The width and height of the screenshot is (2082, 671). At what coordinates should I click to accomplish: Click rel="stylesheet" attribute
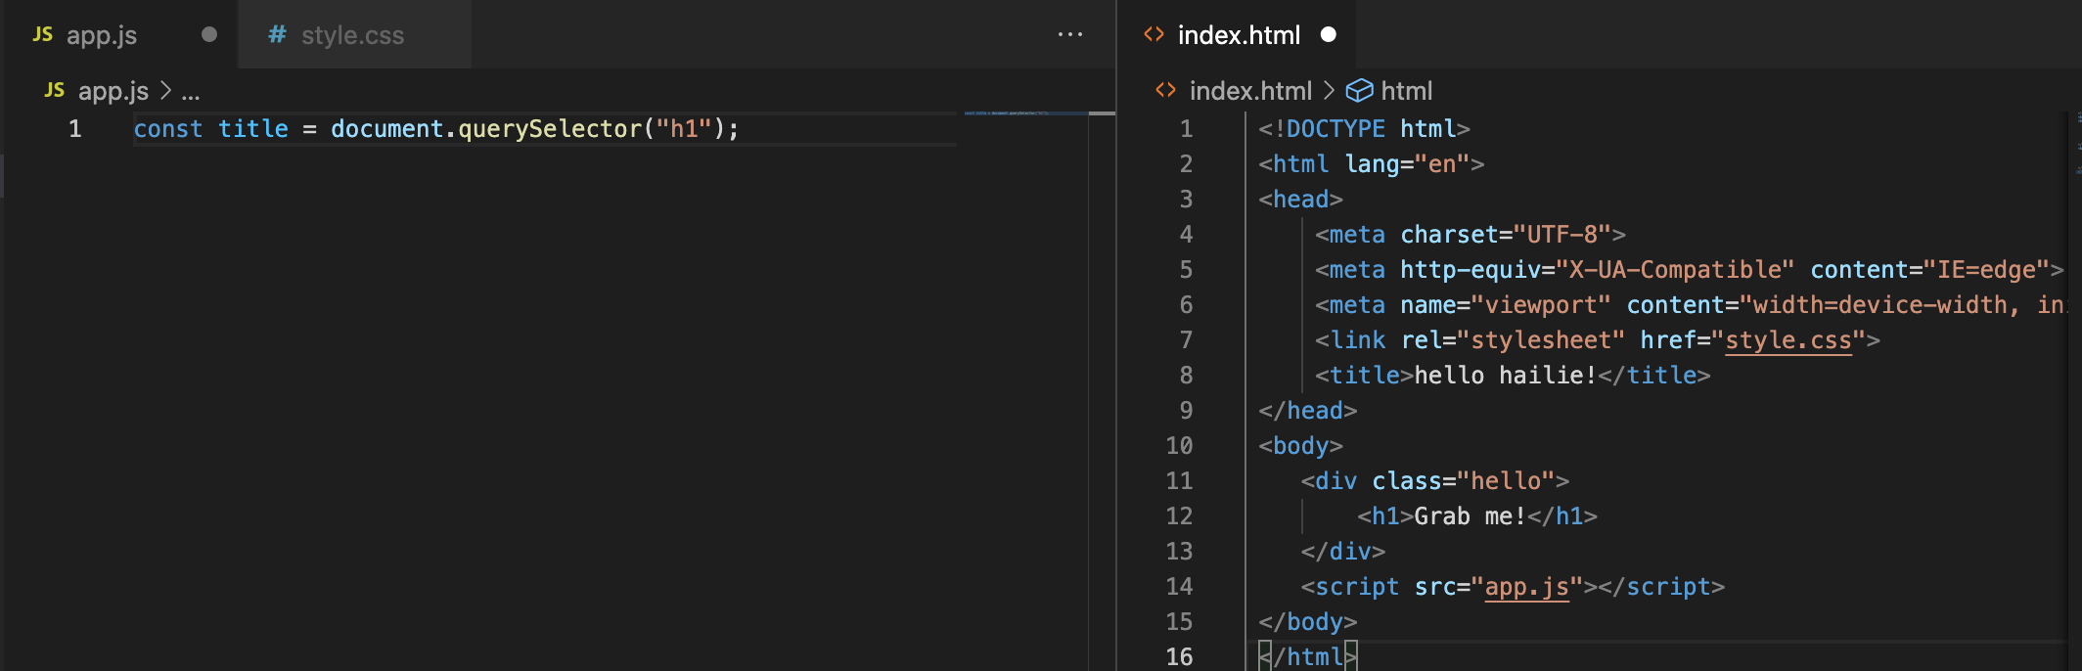point(1513,340)
